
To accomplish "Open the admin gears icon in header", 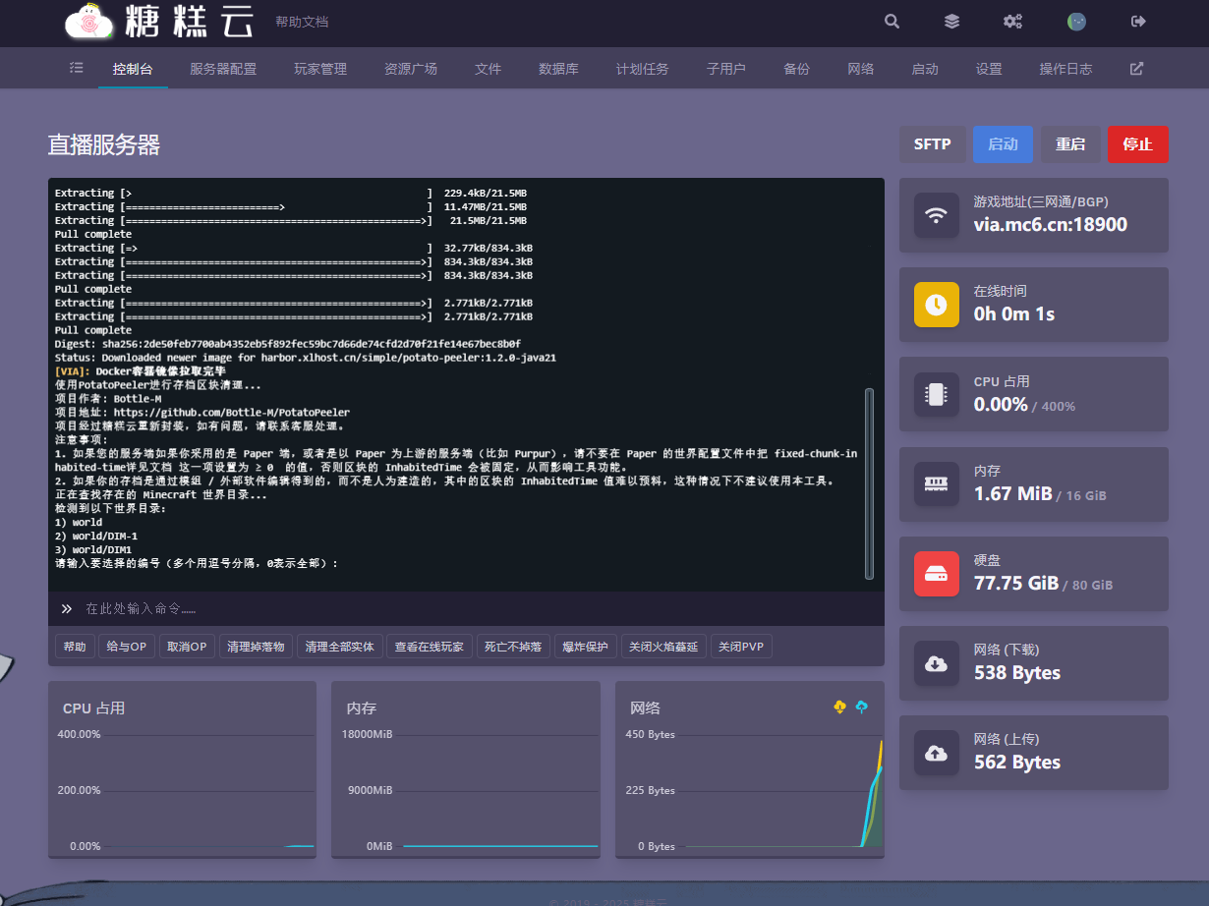I will 1012,22.
